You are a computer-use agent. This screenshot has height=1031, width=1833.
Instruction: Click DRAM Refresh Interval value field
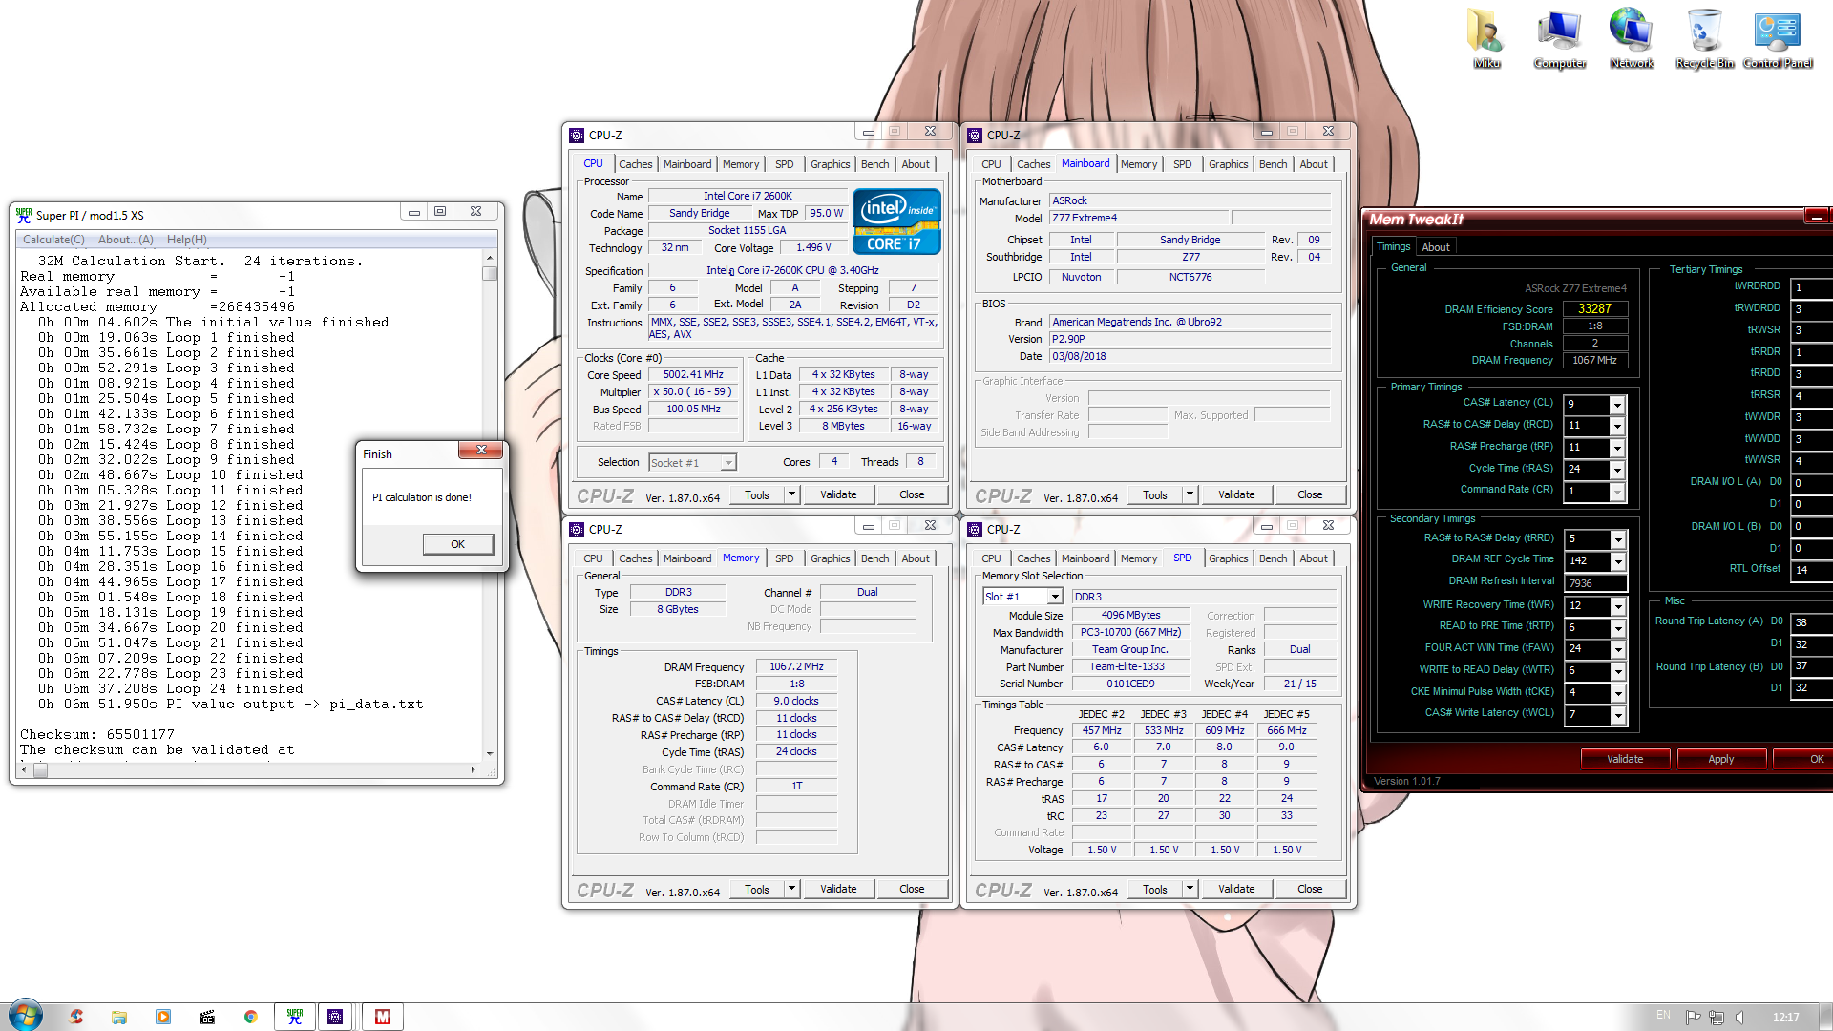1594,582
